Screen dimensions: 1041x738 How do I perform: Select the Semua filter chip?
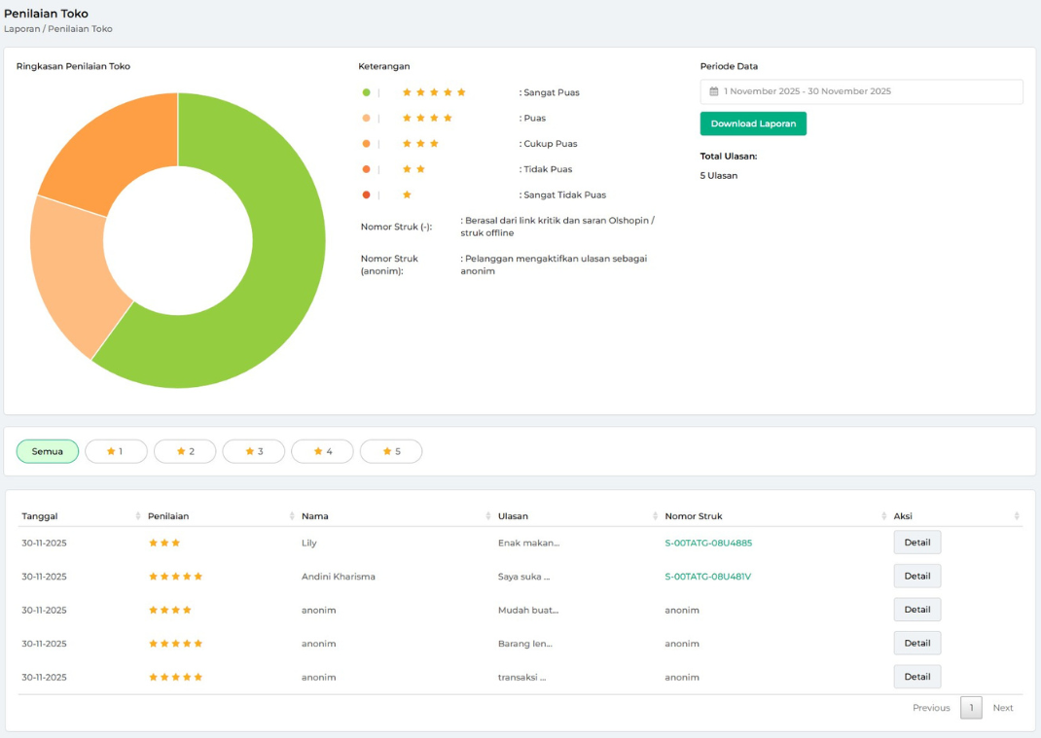click(x=48, y=451)
